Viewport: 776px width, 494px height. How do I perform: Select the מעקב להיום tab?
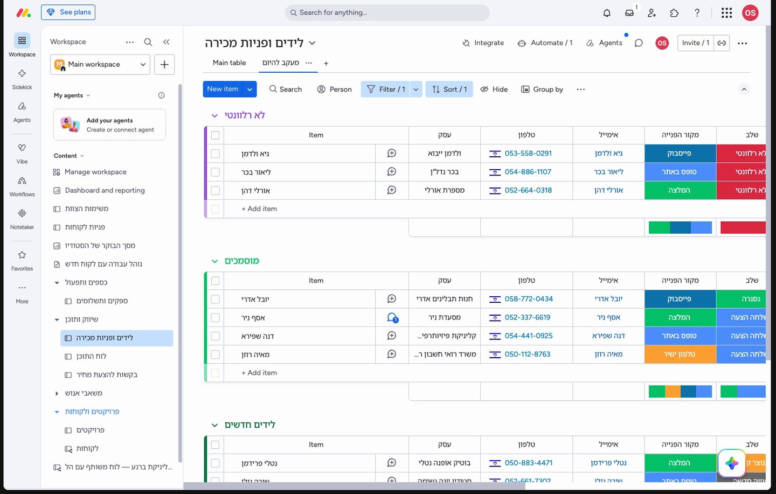pyautogui.click(x=281, y=63)
